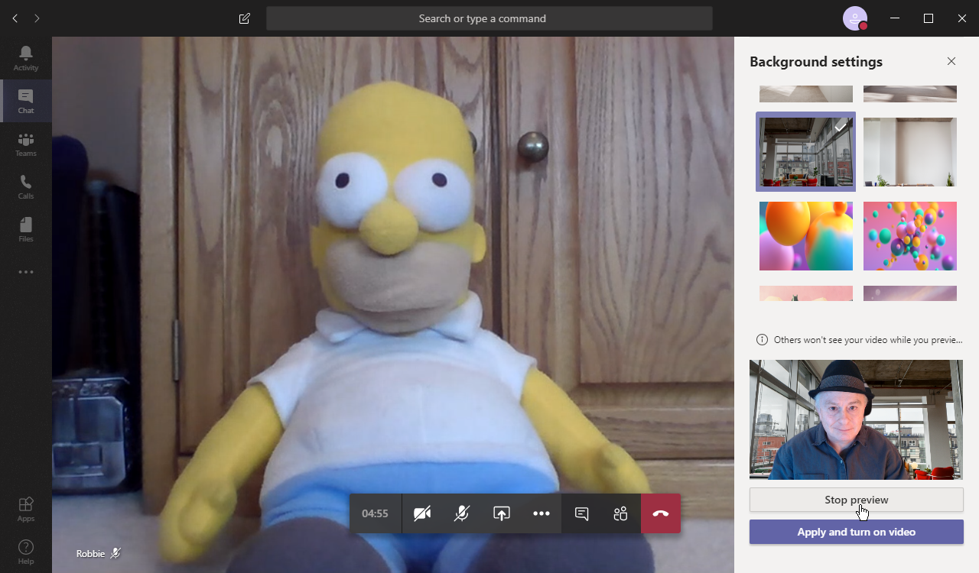Open the share screen tray
979x573 pixels.
tap(501, 513)
